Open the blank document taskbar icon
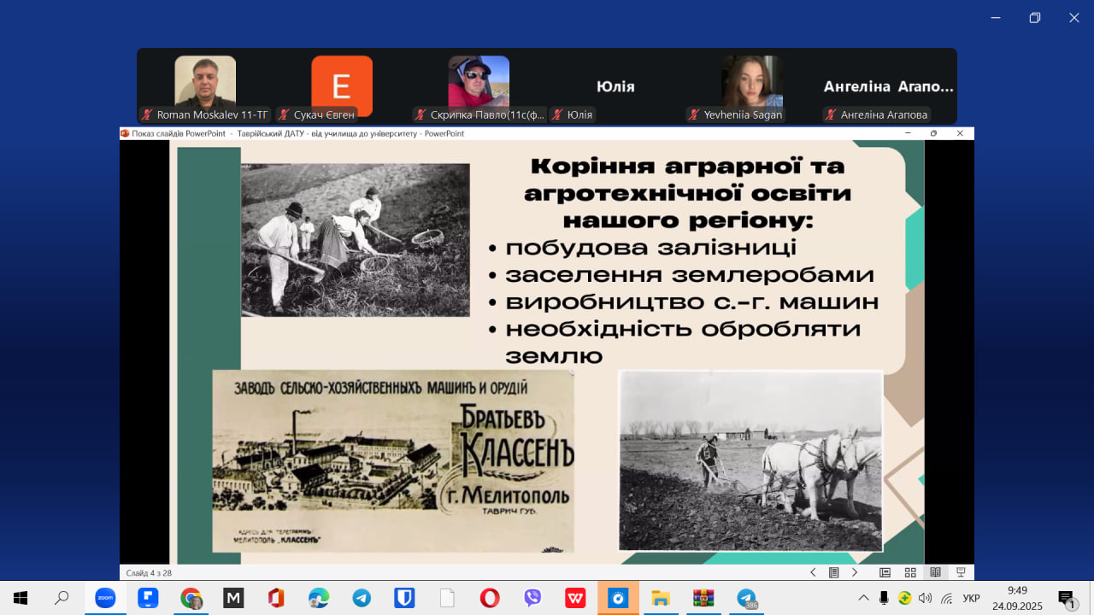Viewport: 1094px width, 615px height. (447, 598)
